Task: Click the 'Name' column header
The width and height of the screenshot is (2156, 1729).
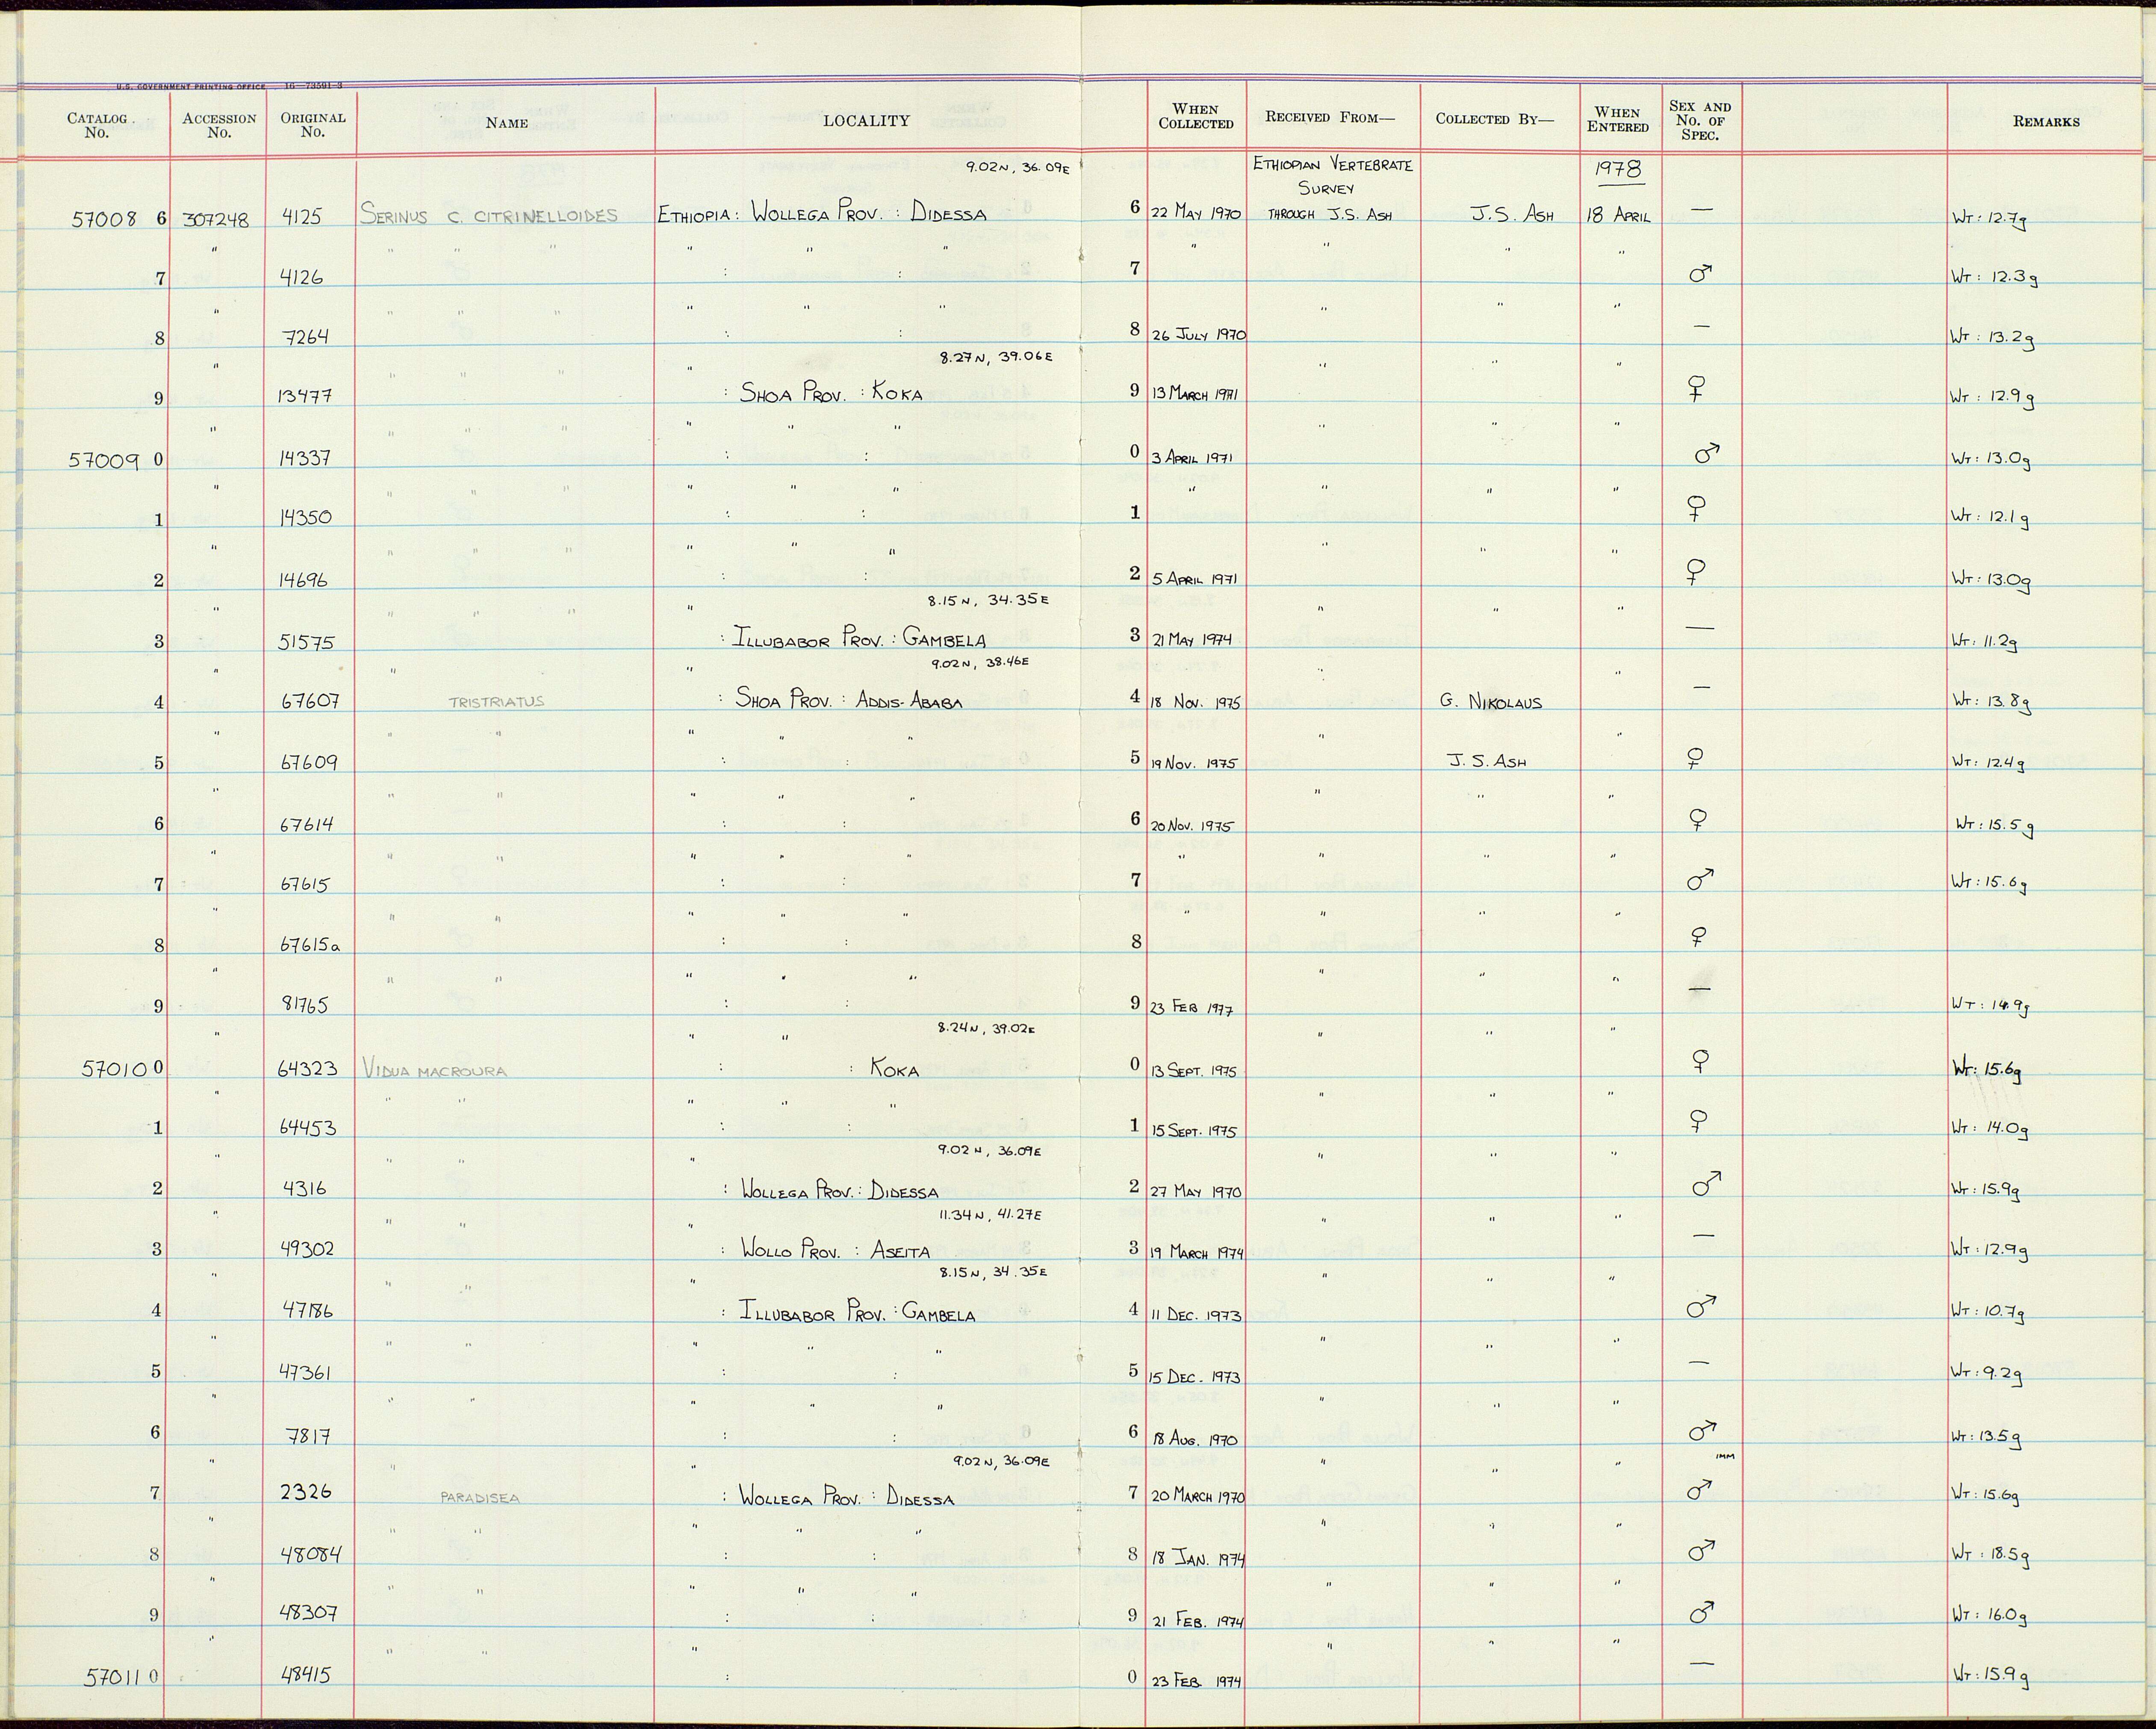Action: (507, 123)
